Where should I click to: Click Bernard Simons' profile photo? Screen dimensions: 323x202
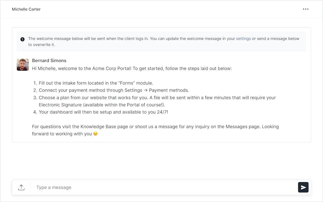pyautogui.click(x=23, y=65)
